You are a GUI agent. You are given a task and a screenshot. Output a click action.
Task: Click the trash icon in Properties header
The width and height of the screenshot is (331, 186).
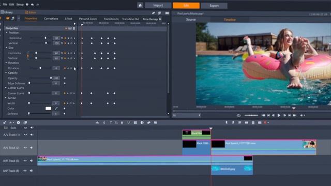pyautogui.click(x=74, y=28)
